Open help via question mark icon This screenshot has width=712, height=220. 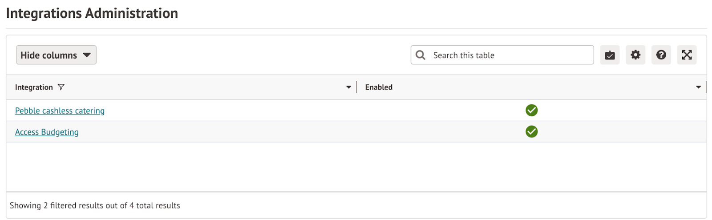coord(661,55)
